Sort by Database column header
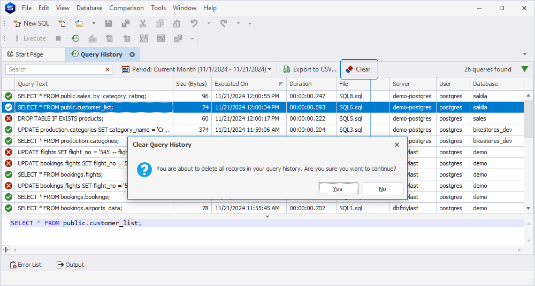The width and height of the screenshot is (535, 286). (497, 84)
